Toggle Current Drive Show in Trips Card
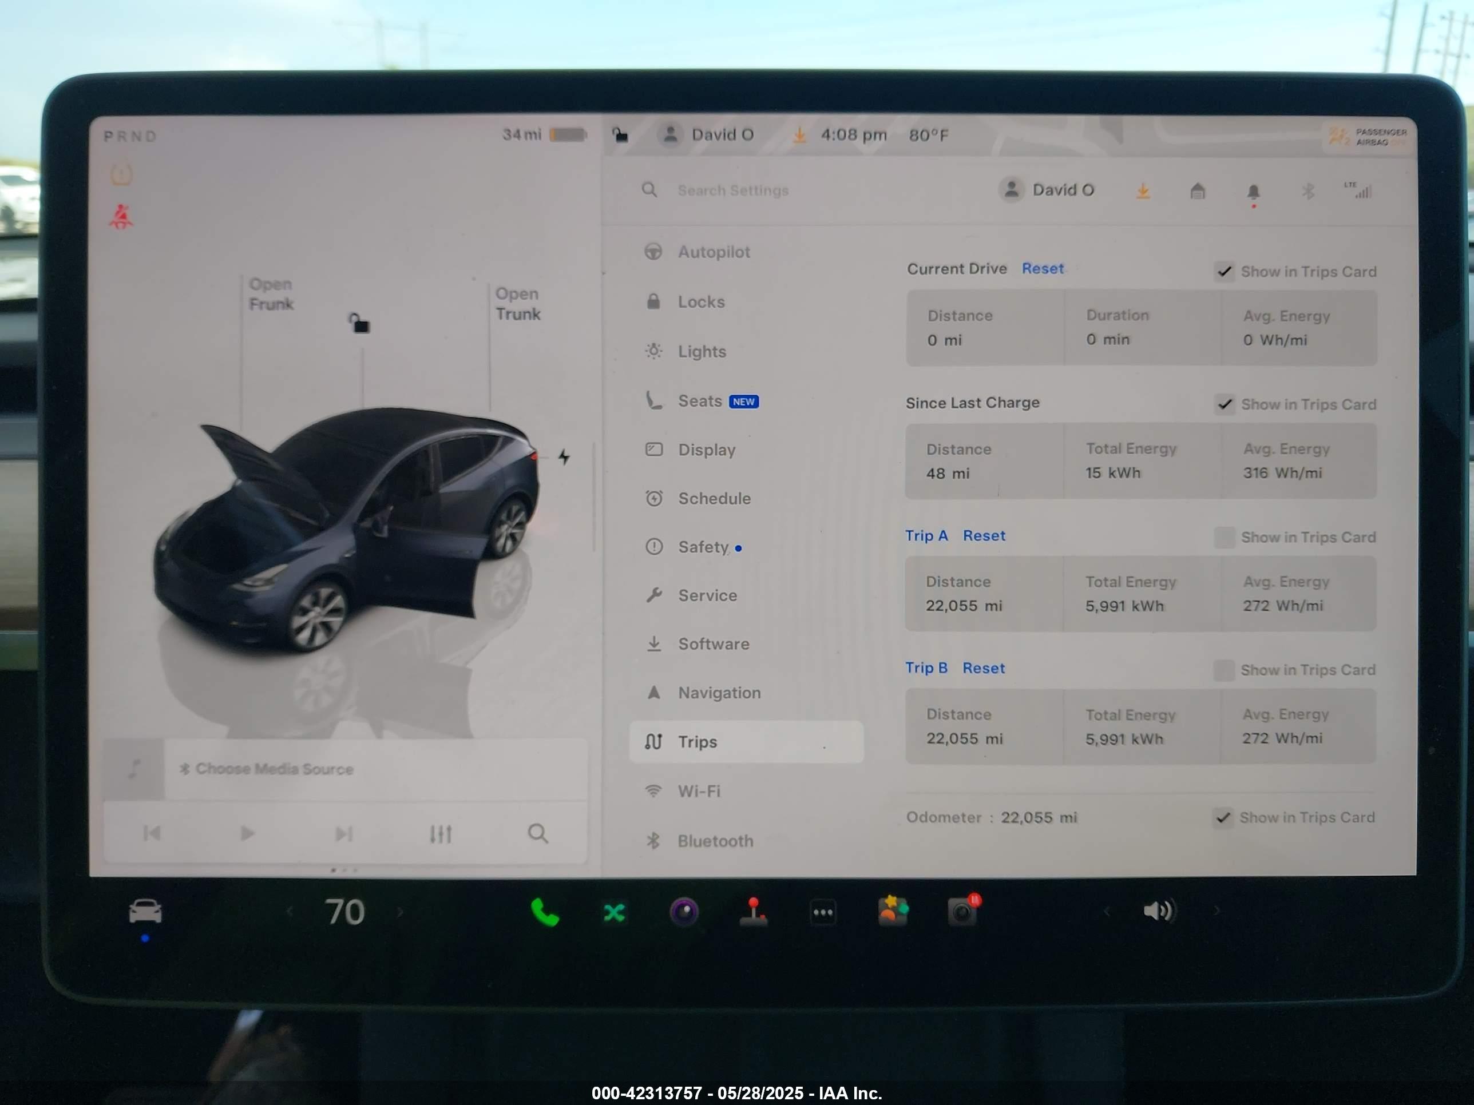This screenshot has width=1474, height=1105. click(1224, 272)
